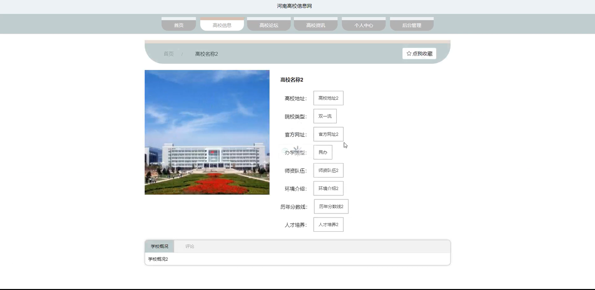Open the 个人中心 tab
This screenshot has width=595, height=290.
click(x=364, y=24)
